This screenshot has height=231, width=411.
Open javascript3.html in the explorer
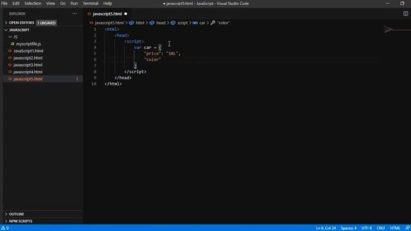(28, 65)
